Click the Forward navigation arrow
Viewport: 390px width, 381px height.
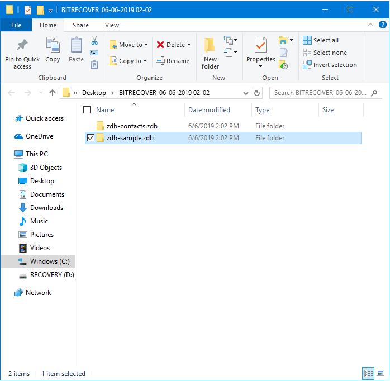[x=27, y=93]
